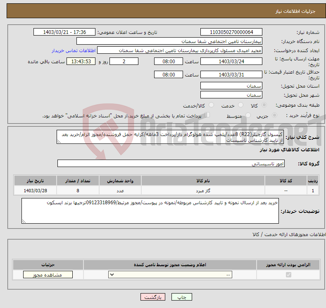Click the need date cell 1403/03/28

click(36, 191)
